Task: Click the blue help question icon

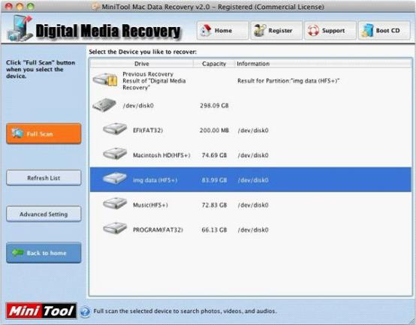Action: pos(85,311)
